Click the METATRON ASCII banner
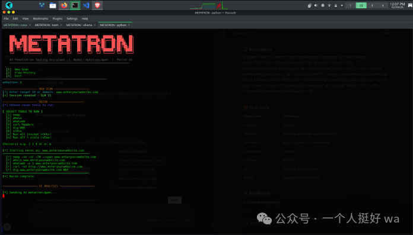413x235 pixels. point(71,44)
